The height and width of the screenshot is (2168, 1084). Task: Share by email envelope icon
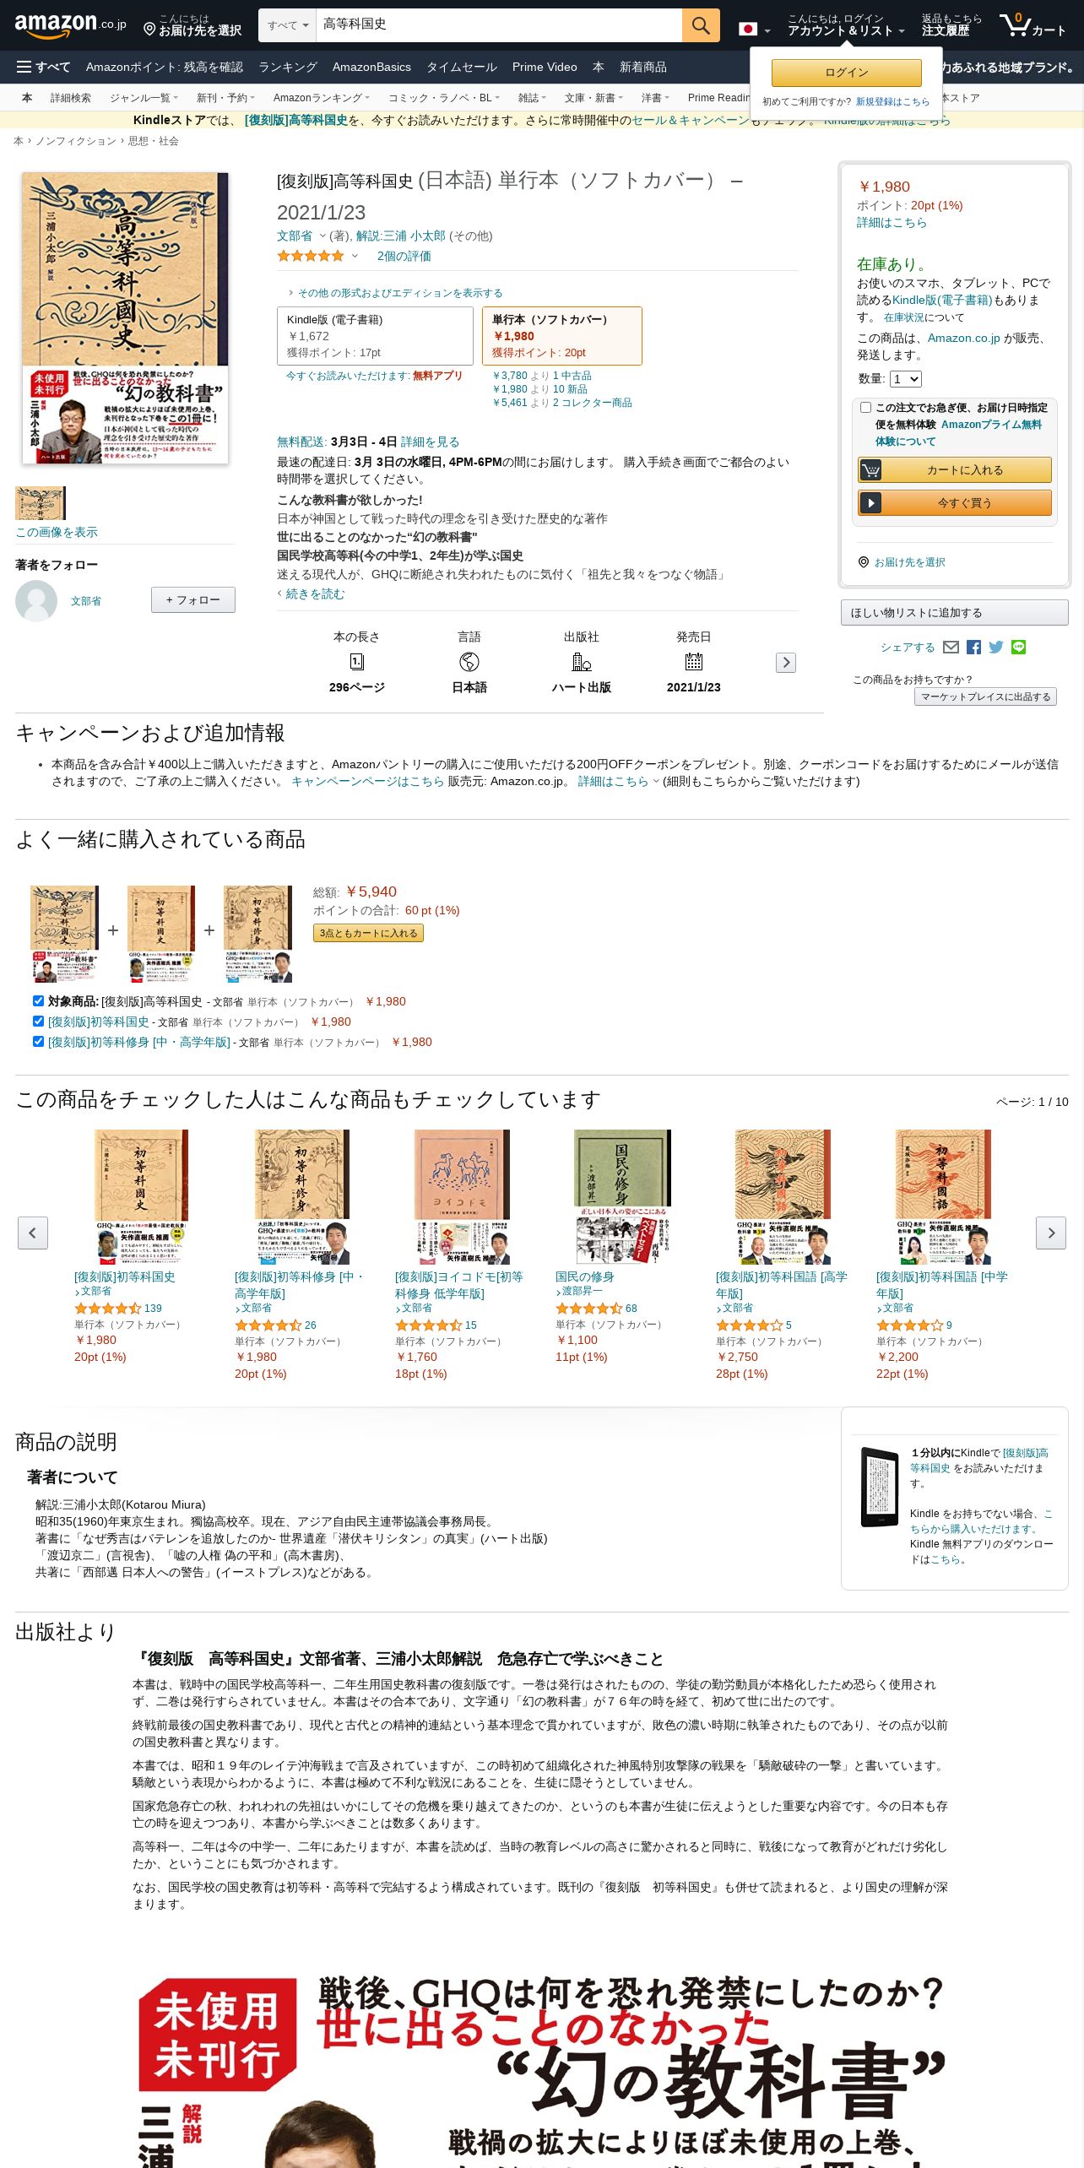(951, 648)
